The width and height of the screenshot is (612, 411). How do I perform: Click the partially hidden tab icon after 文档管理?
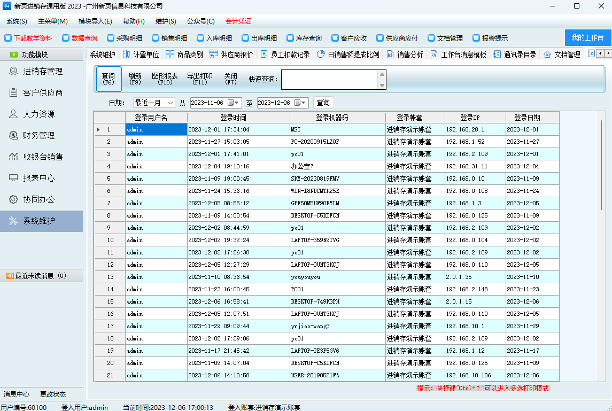pos(591,53)
